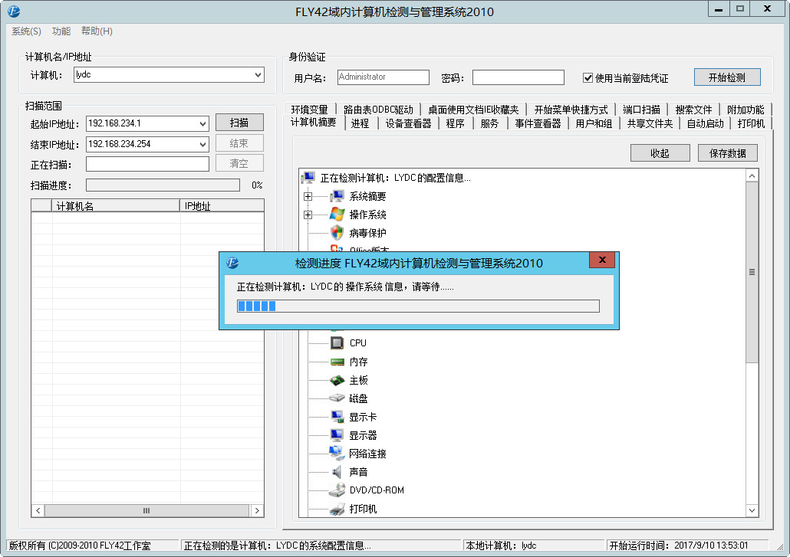Image resolution: width=790 pixels, height=557 pixels.
Task: Click the 声音 speaker icon
Action: coord(337,472)
